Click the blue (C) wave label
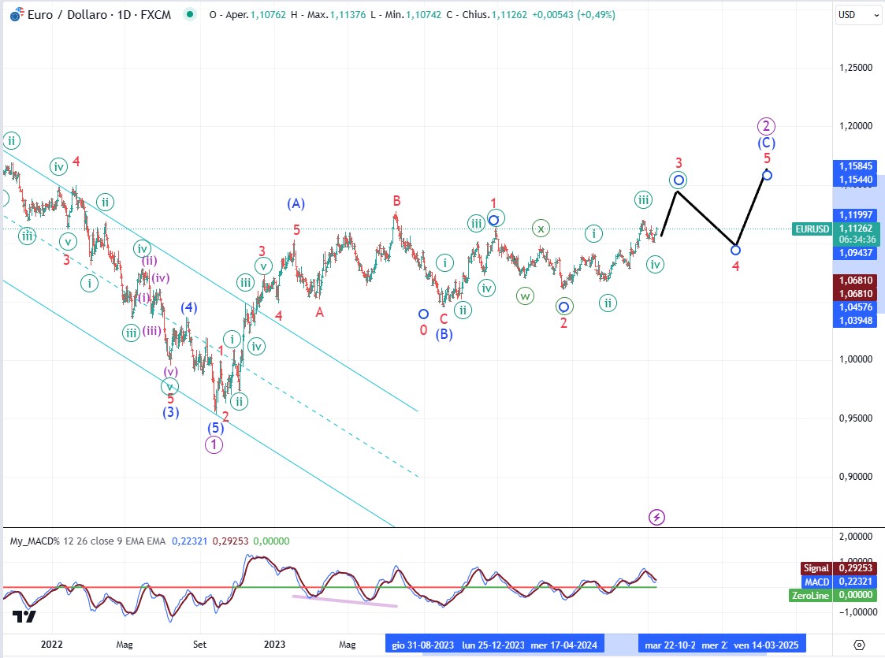Screen dimensions: 885x658 (x=767, y=143)
